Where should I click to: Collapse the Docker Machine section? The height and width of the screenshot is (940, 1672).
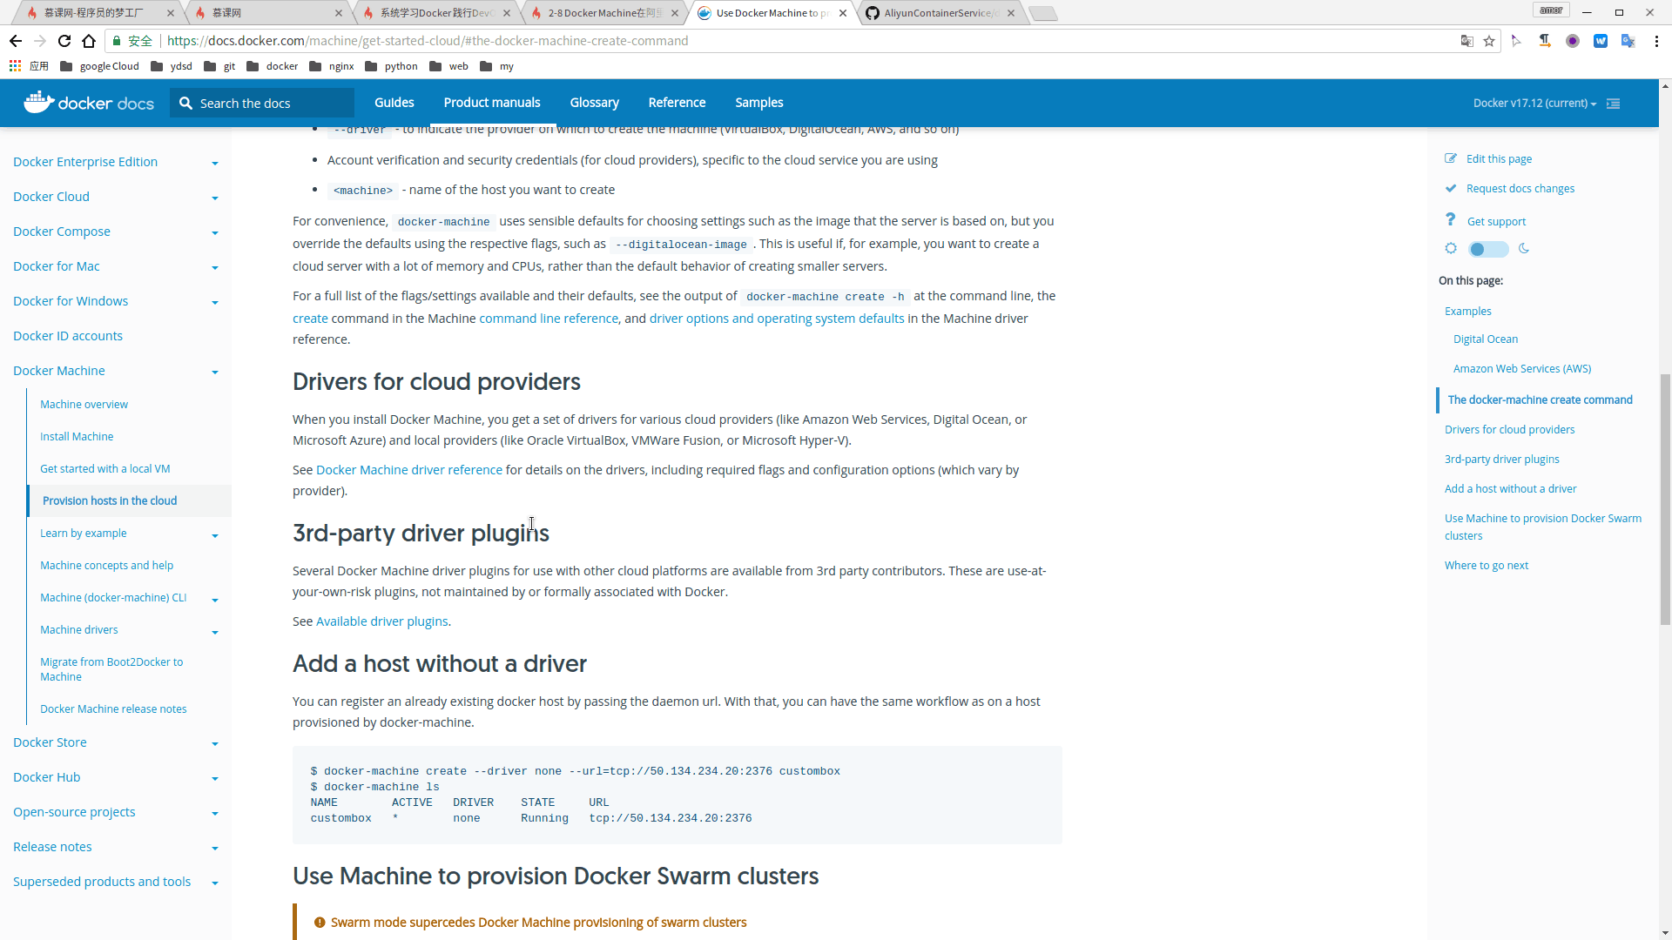click(215, 372)
